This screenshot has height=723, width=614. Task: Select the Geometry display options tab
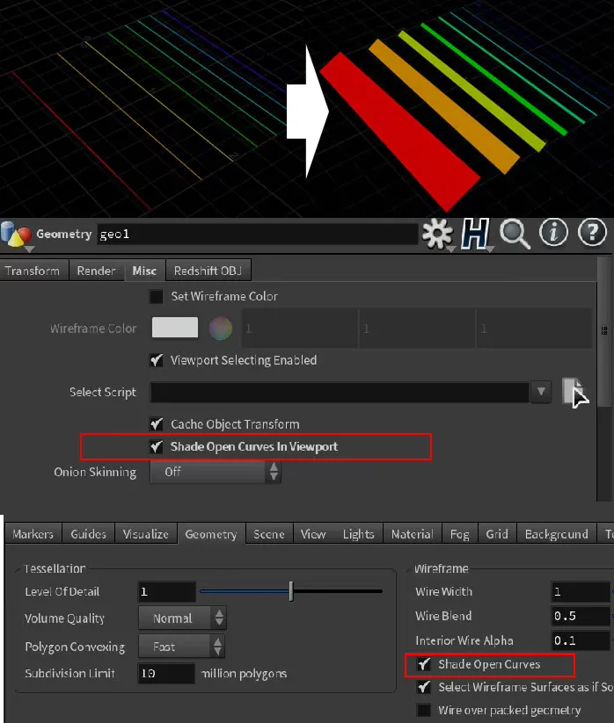211,534
